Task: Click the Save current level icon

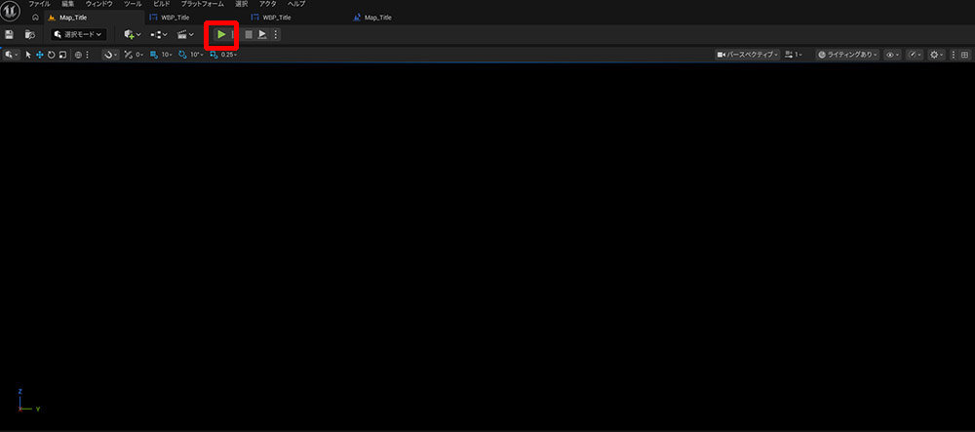Action: 10,34
